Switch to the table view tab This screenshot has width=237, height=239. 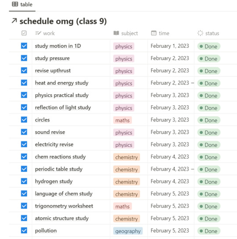[x=22, y=4]
